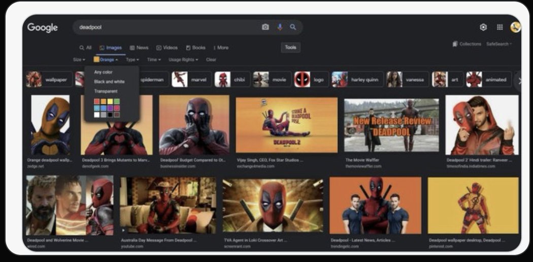Choose Any color option
Viewport: 533px width, 262px height.
pyautogui.click(x=104, y=72)
